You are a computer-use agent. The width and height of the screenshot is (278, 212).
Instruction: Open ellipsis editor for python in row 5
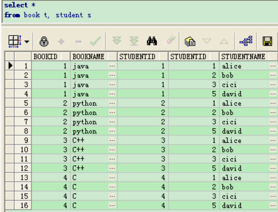pyautogui.click(x=112, y=103)
